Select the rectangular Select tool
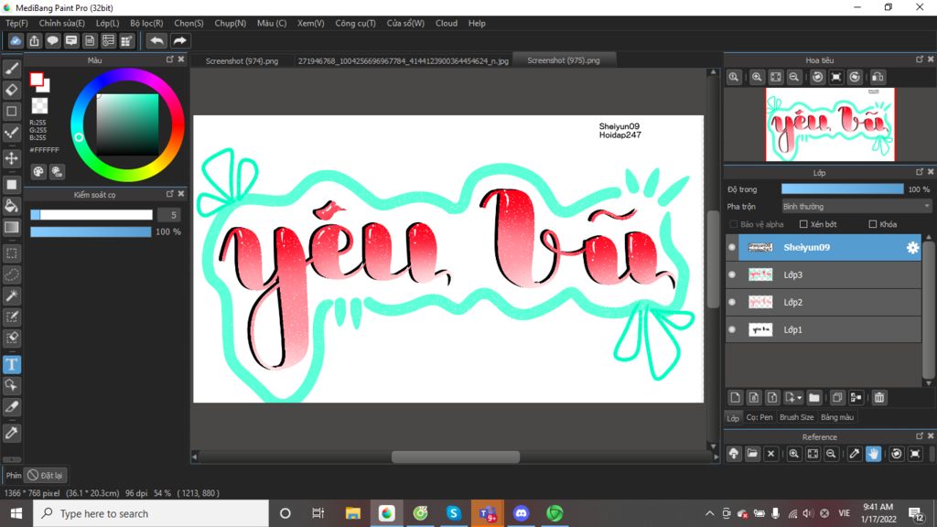Screen dimensions: 937x527 click(11, 253)
